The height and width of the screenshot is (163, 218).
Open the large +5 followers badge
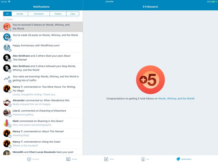(x=150, y=80)
